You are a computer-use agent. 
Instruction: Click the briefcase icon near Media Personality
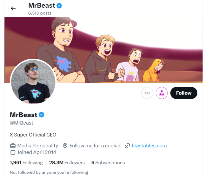(13, 145)
